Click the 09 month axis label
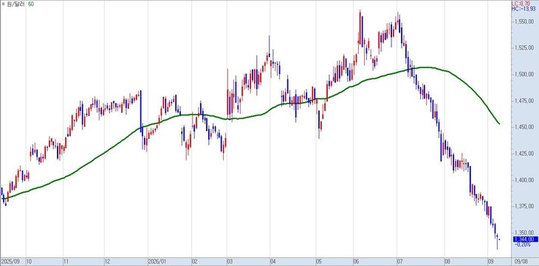Screen dimensions: 539x266 point(490,261)
